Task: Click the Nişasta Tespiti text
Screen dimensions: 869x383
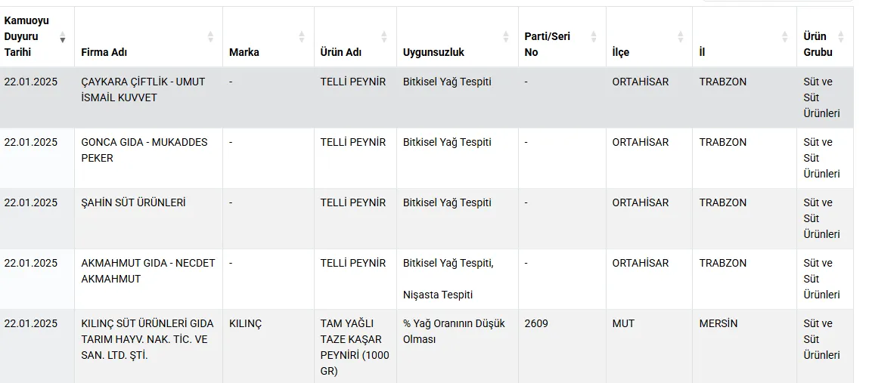Action: click(x=438, y=295)
